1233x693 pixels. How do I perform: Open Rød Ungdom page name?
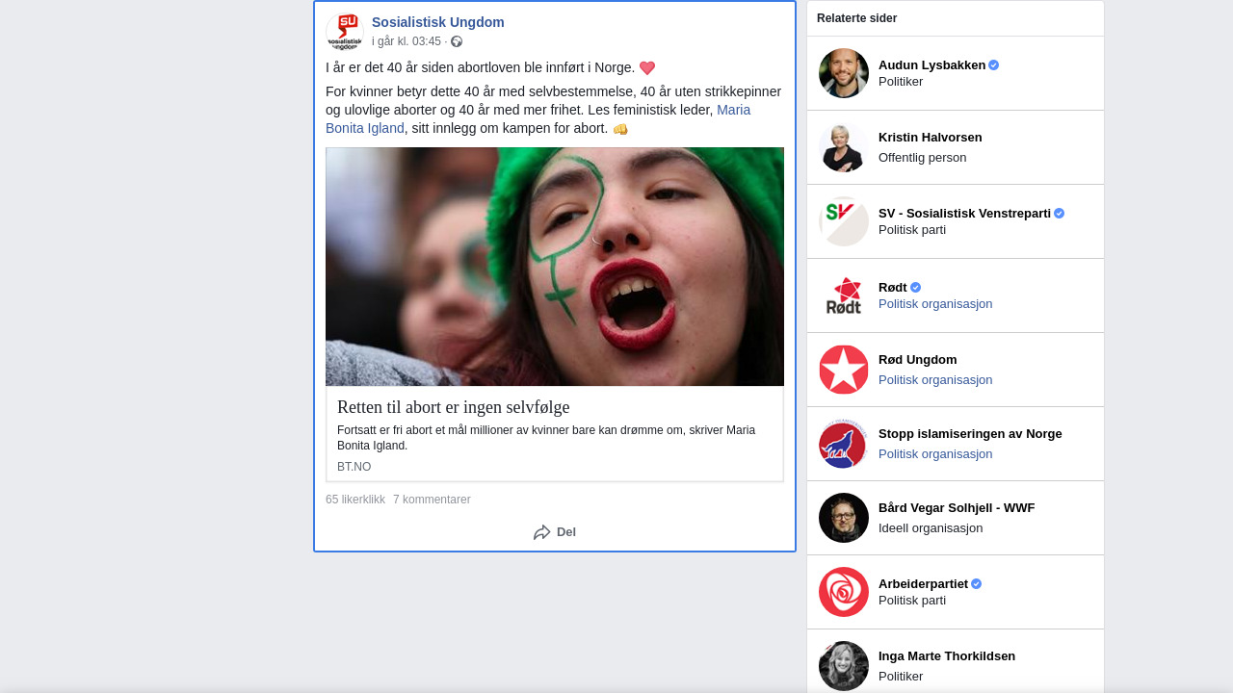[918, 360]
